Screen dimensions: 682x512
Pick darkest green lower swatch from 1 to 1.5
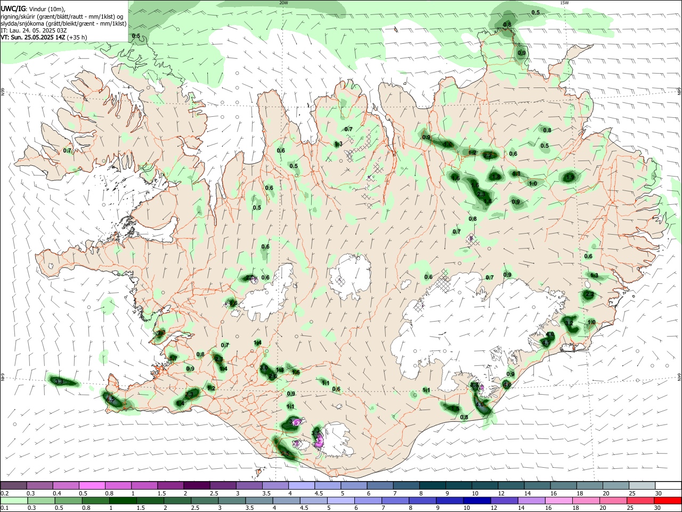(x=123, y=500)
